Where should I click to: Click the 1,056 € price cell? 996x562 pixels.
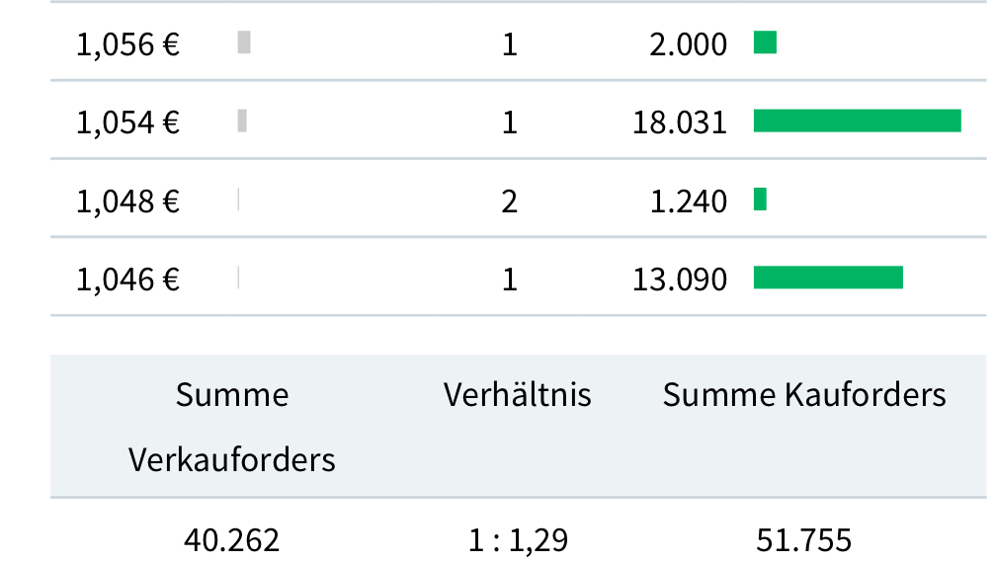[x=128, y=44]
